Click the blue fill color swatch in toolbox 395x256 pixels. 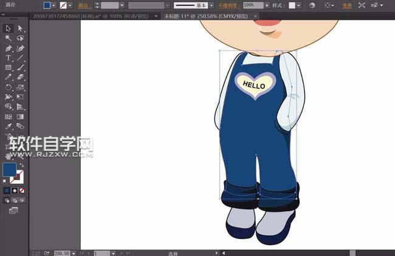[x=10, y=169]
